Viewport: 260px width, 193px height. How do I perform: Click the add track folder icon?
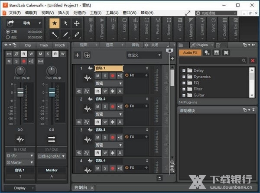point(87,55)
